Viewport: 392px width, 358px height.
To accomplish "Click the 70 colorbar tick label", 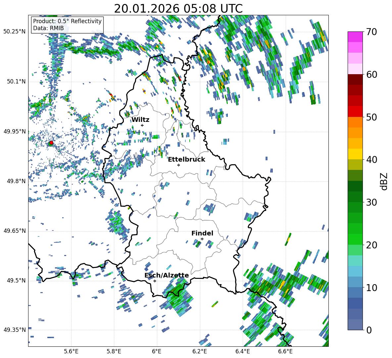I will pyautogui.click(x=371, y=32).
